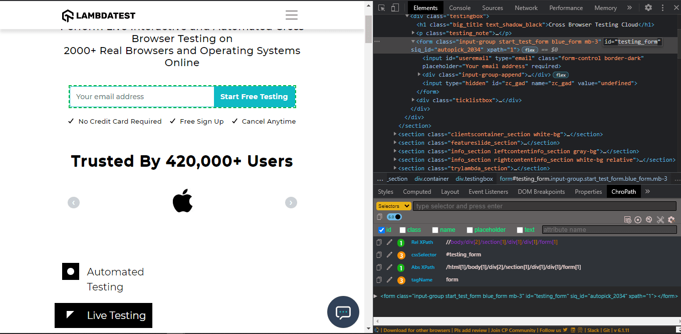Click the pencil edit icon beside cssSelector
This screenshot has width=681, height=334.
pyautogui.click(x=389, y=254)
